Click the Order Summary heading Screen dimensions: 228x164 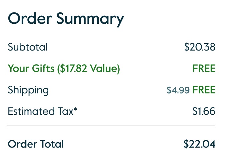(x=66, y=19)
